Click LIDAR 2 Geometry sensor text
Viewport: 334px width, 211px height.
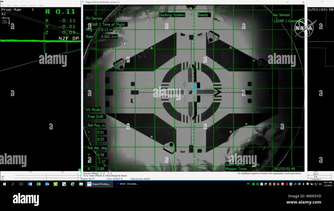289,21
